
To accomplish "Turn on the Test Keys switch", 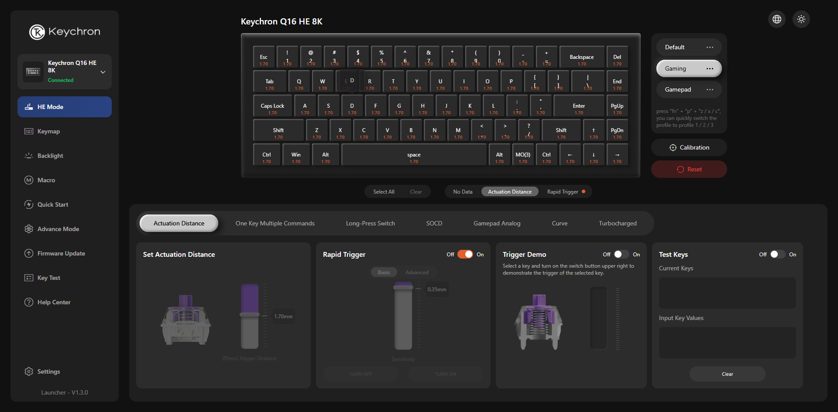I will point(777,255).
